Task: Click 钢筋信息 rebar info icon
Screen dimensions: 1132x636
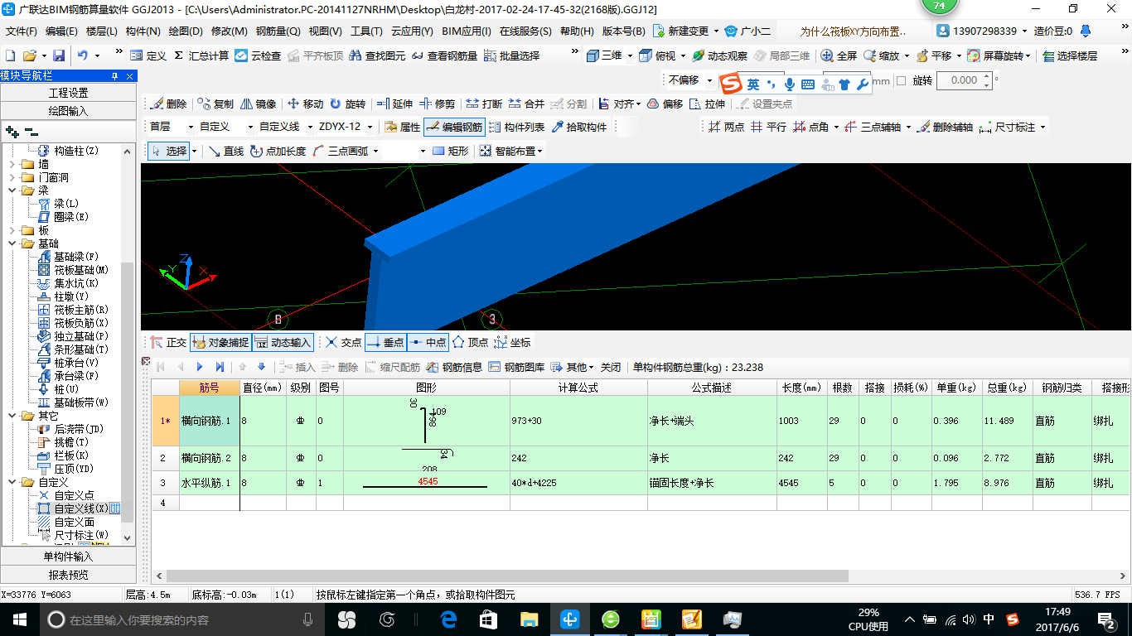Action: (453, 367)
